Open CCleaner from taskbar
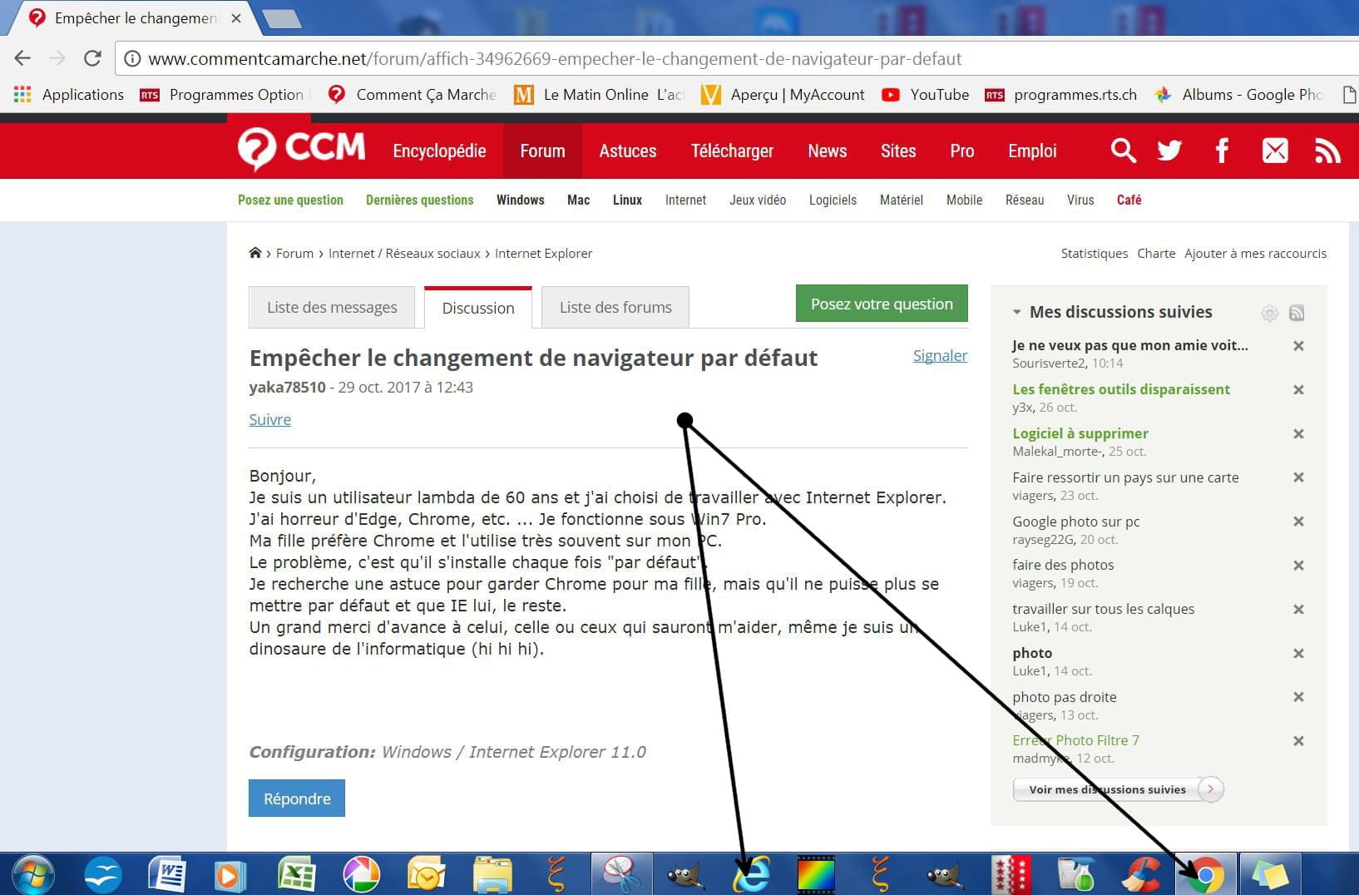The width and height of the screenshot is (1359, 895). point(1141,875)
